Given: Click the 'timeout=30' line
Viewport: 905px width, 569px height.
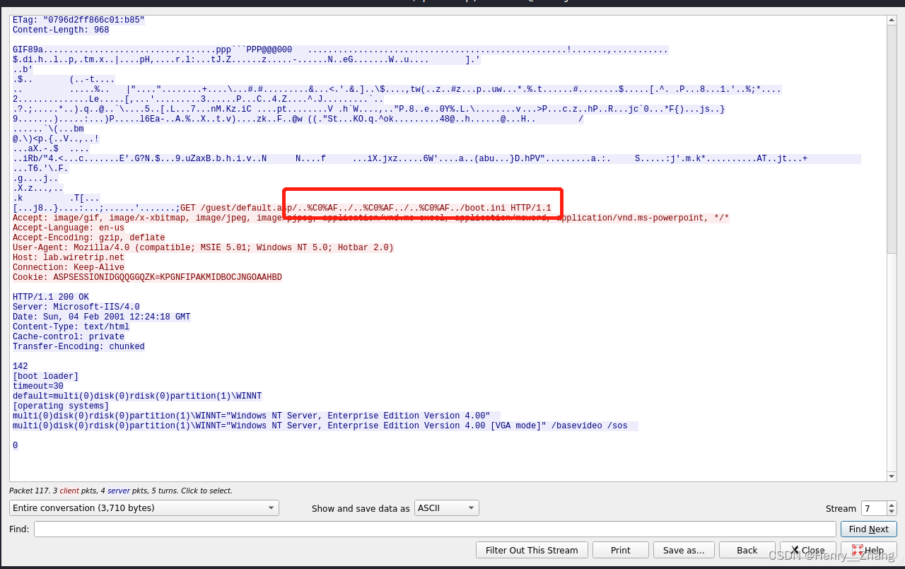Looking at the screenshot, I should 38,386.
